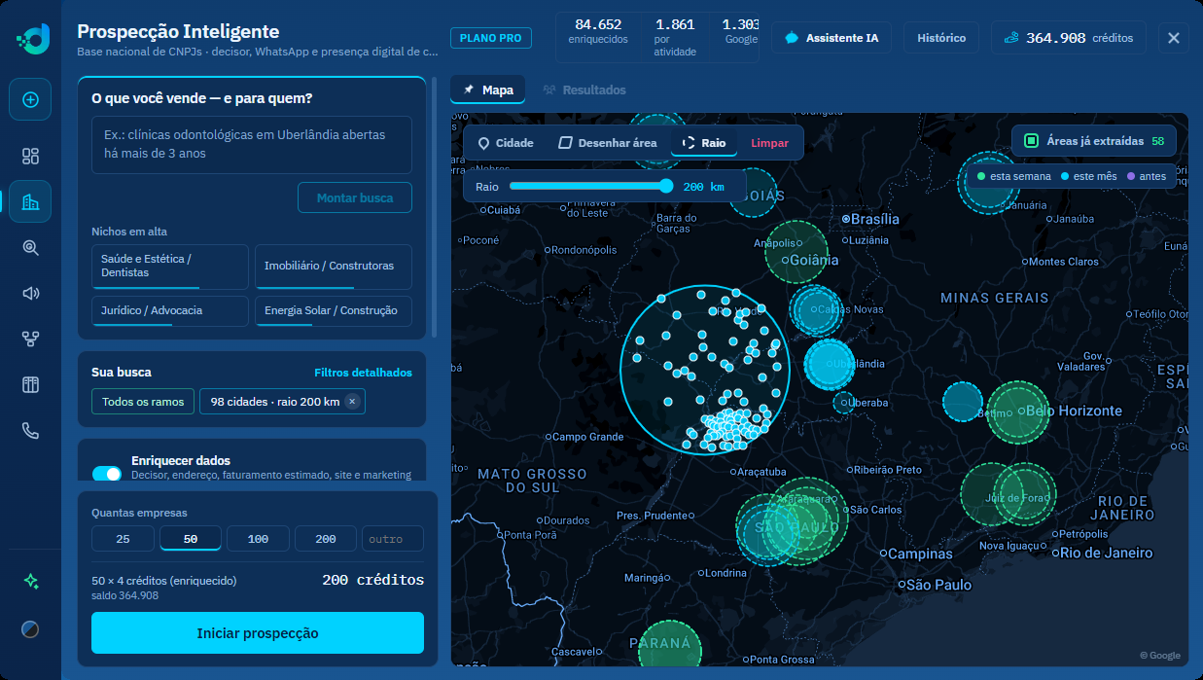Screen dimensions: 1203x680
Task: Click the plus circle sidebar icon
Action: click(x=30, y=99)
